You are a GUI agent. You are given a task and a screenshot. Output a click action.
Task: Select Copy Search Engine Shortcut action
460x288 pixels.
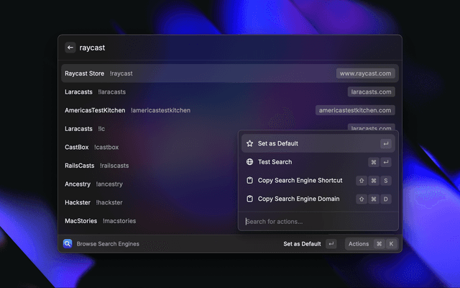[x=300, y=181]
